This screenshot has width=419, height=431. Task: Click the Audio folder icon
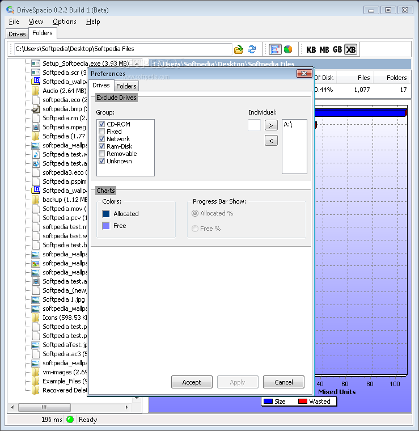click(x=36, y=91)
